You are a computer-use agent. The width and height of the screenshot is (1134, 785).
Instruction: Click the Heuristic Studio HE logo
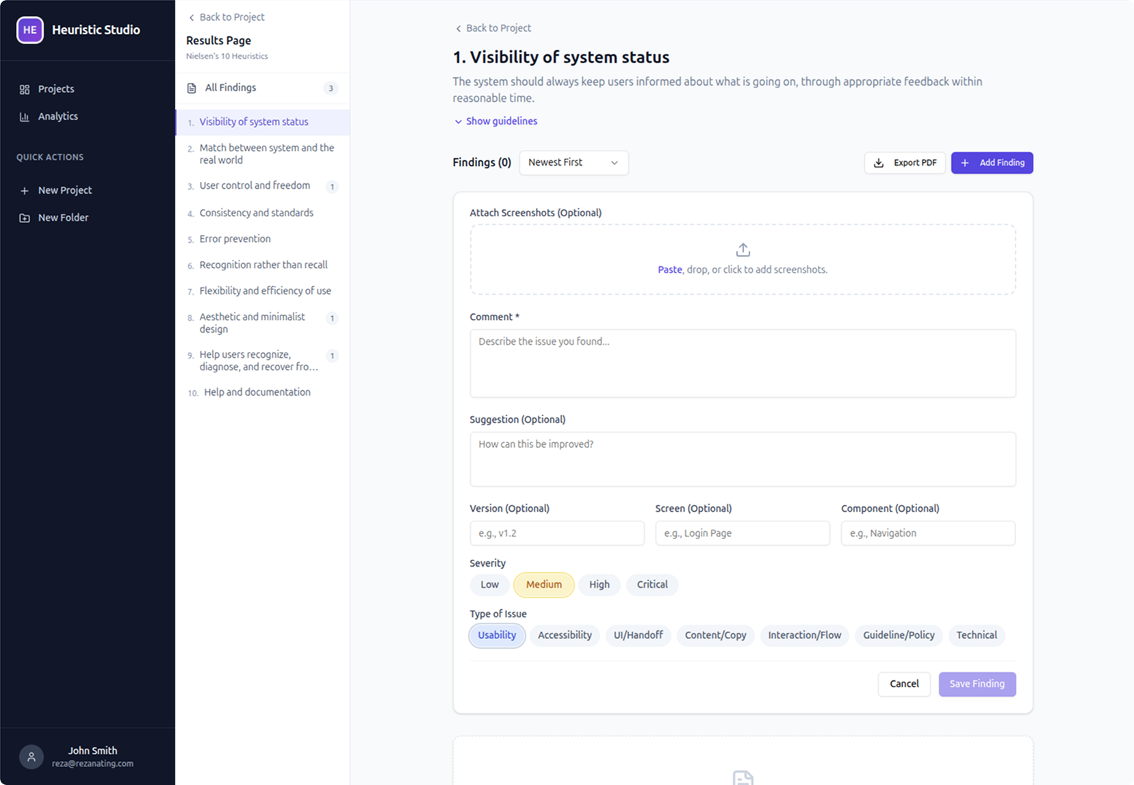(x=29, y=30)
